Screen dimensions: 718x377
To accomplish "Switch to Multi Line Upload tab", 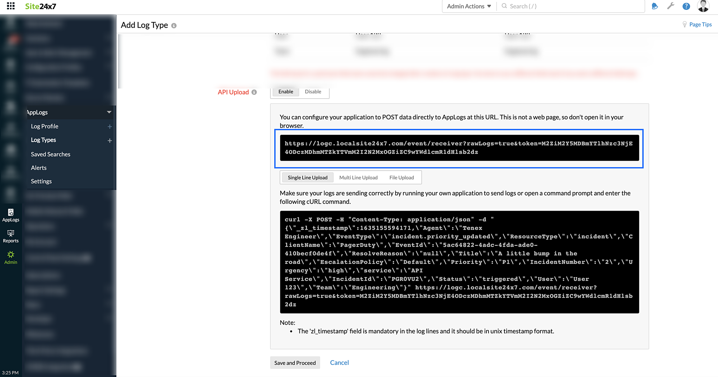I will point(358,178).
